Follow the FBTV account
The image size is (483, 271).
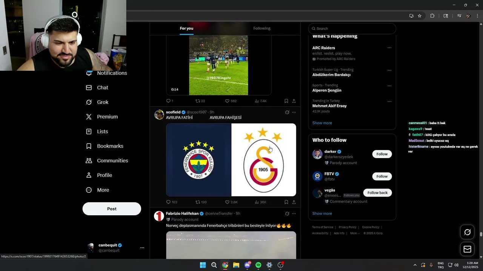(x=382, y=177)
